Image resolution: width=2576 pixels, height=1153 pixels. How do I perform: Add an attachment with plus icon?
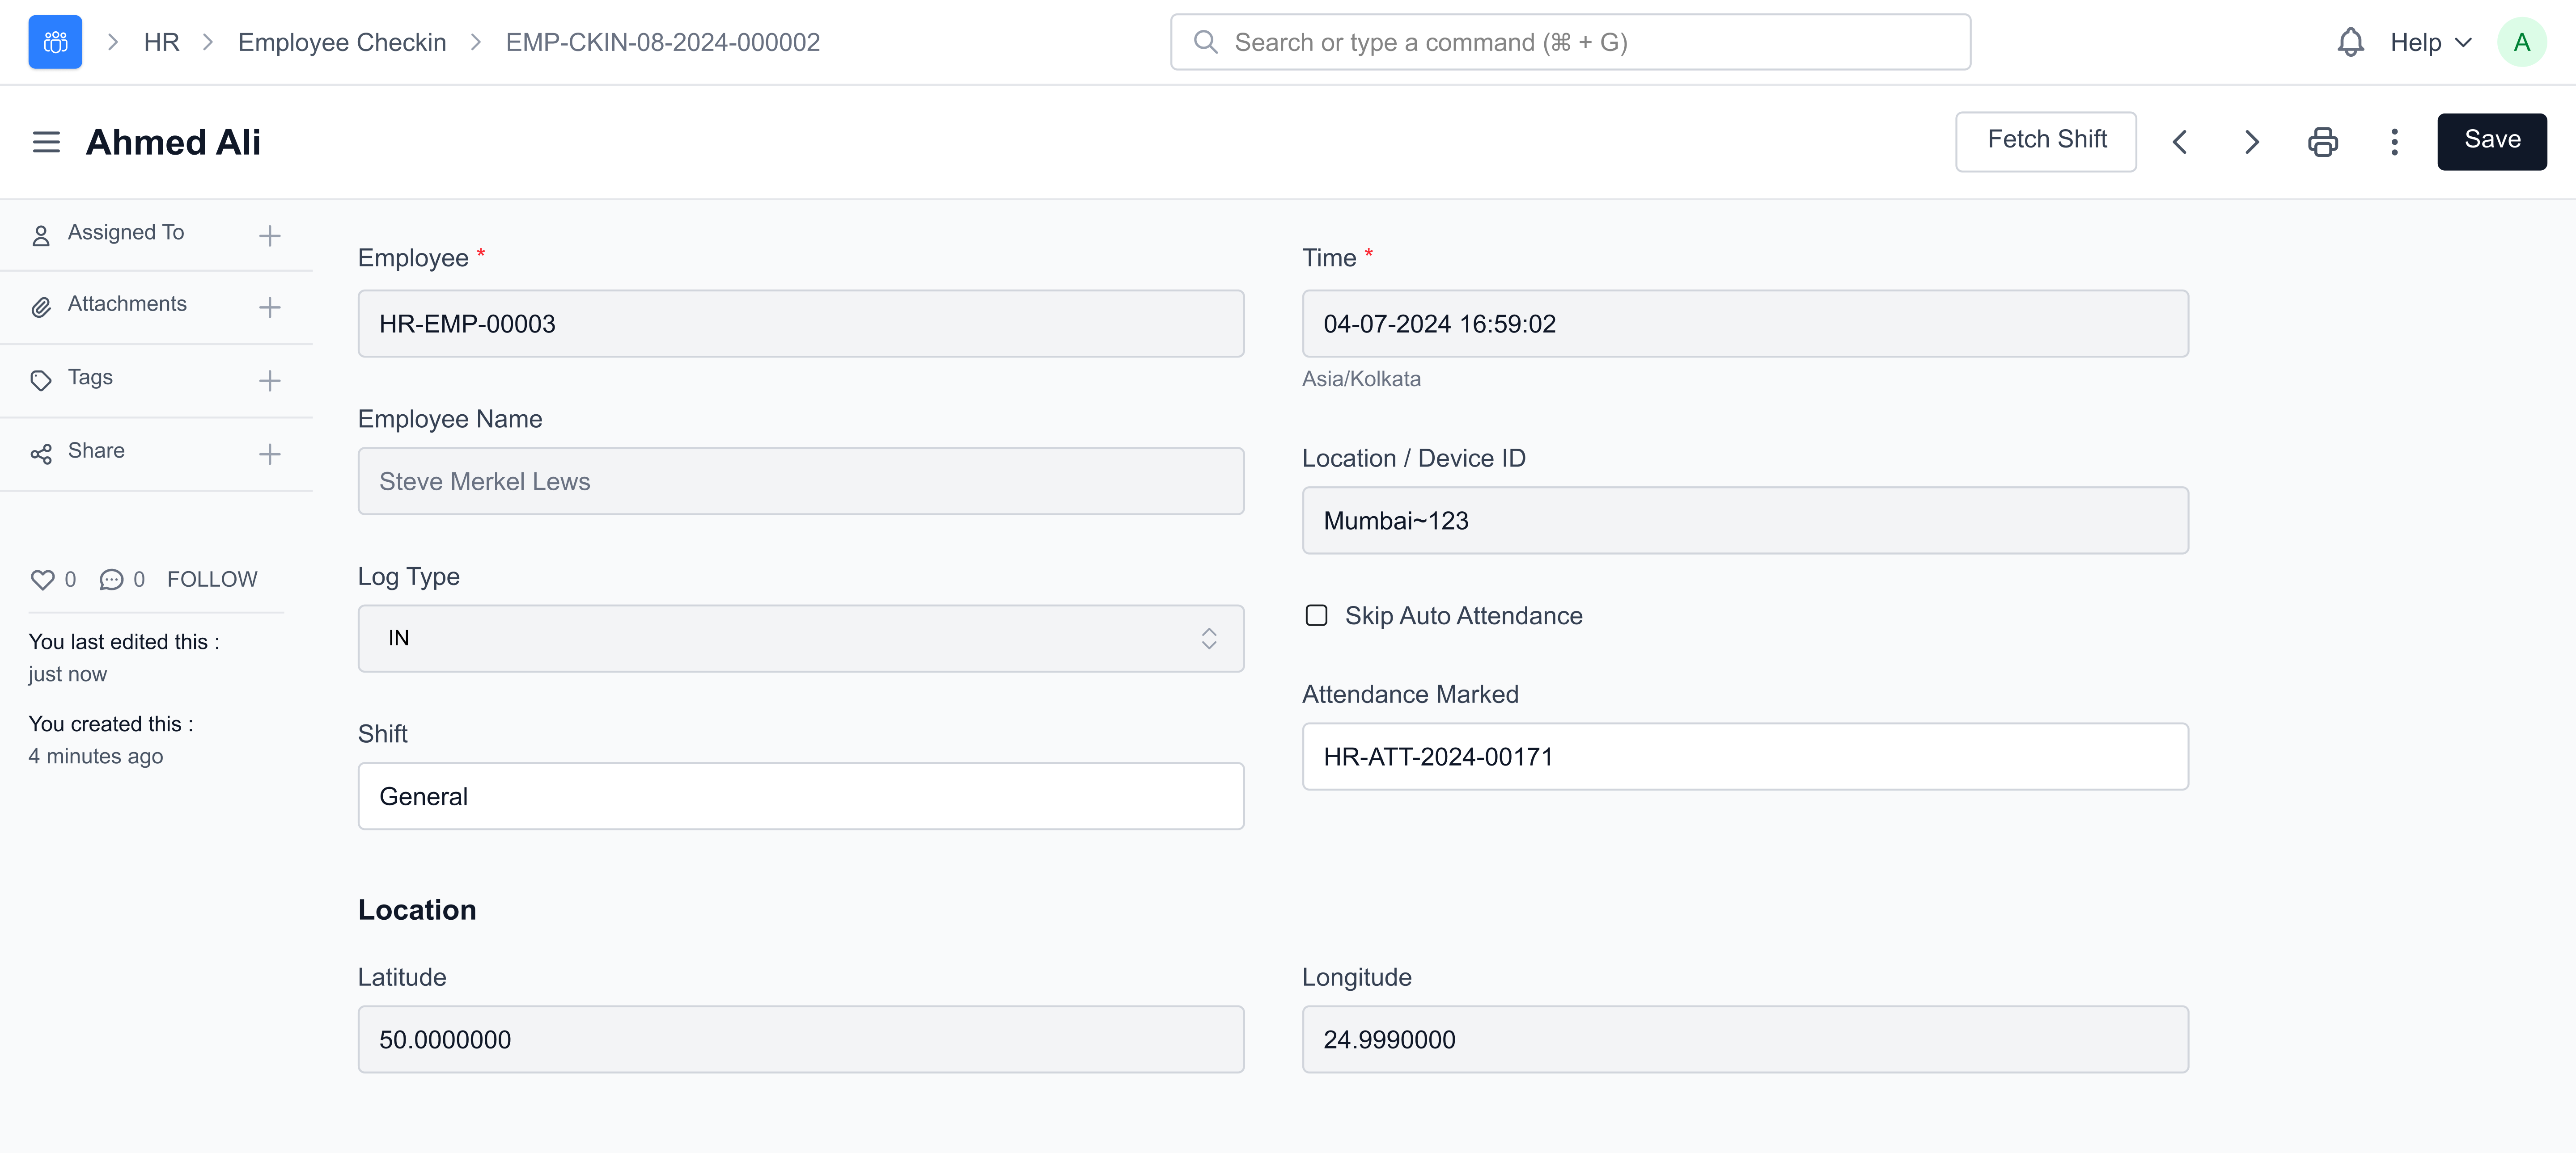tap(269, 308)
